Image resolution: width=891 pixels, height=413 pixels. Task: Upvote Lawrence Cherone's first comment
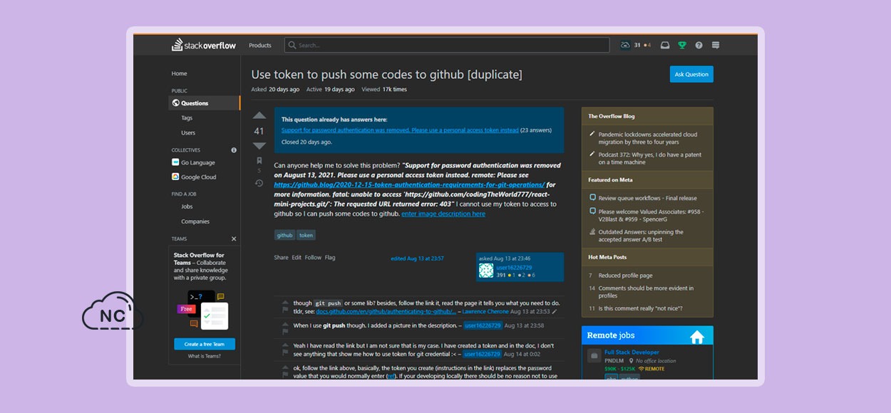(x=286, y=303)
